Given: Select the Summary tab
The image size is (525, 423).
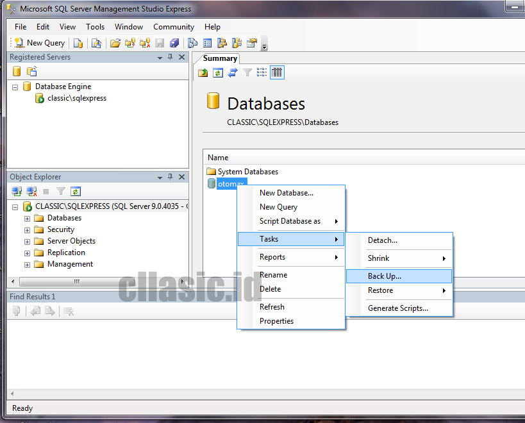Looking at the screenshot, I should [x=220, y=58].
